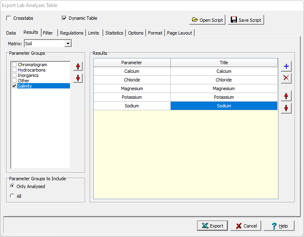Move parameter group down with arrow
Image resolution: width=304 pixels, height=237 pixels.
78,78
